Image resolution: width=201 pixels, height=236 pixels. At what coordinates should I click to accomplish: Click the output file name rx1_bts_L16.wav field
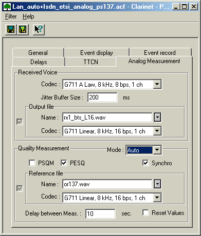(x=107, y=117)
